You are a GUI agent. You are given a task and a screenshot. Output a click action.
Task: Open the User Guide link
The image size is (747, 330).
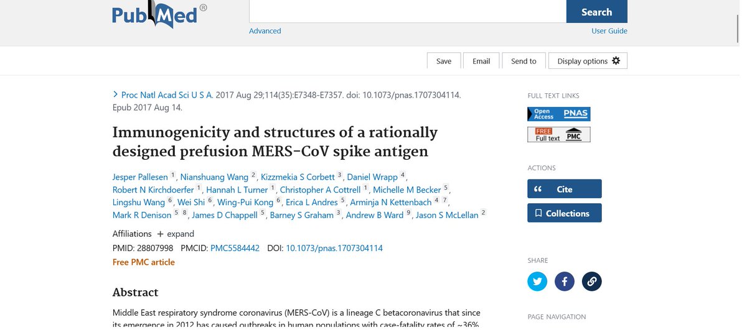[609, 31]
